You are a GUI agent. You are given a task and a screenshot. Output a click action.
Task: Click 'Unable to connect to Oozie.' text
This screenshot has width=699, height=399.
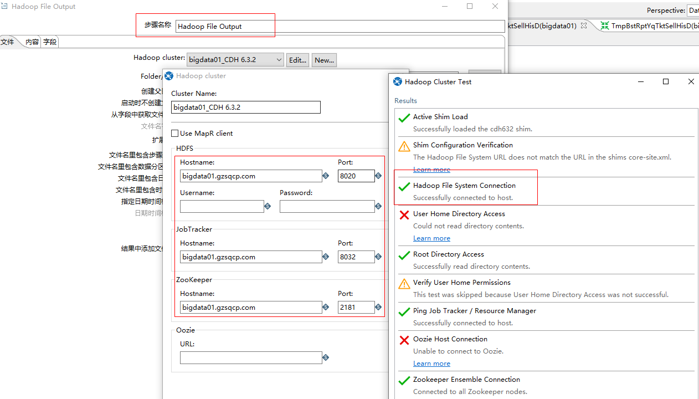458,351
